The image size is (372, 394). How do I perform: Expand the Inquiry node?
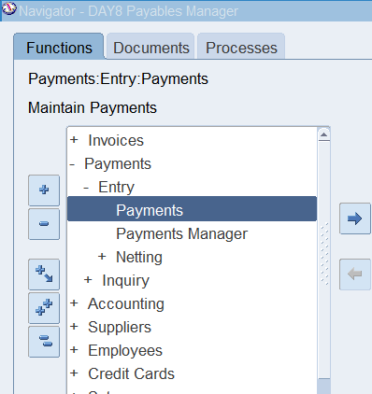pos(88,280)
